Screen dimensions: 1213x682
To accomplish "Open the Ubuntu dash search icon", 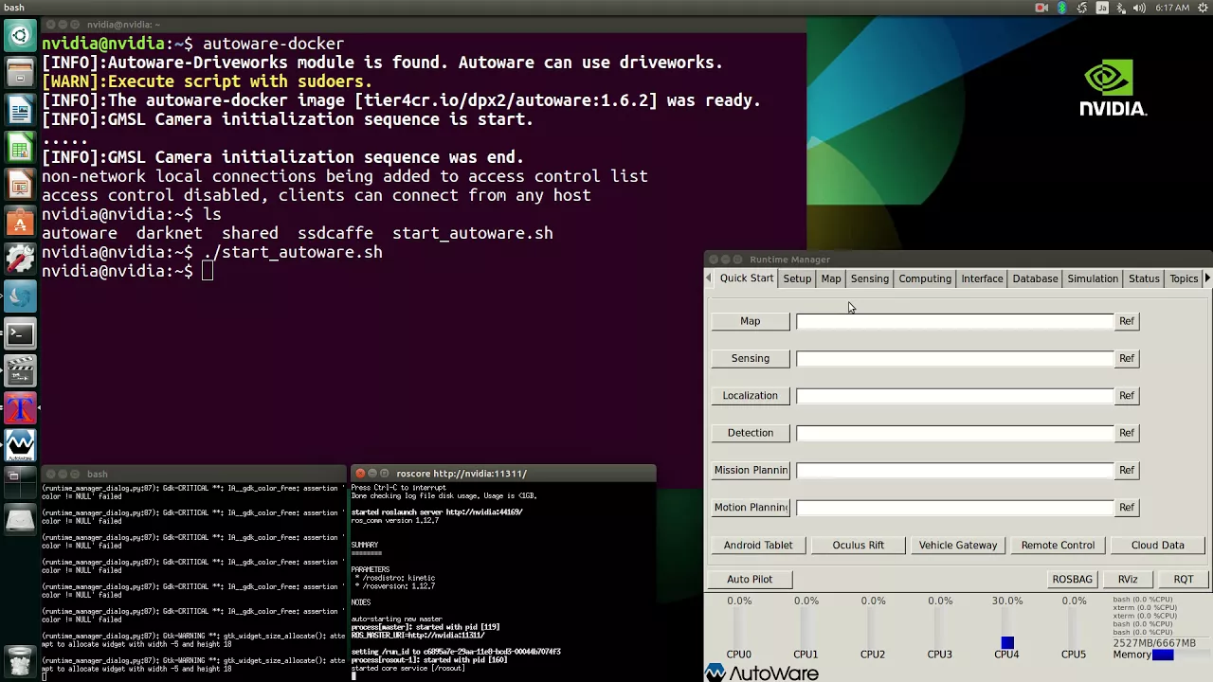I will [x=20, y=38].
